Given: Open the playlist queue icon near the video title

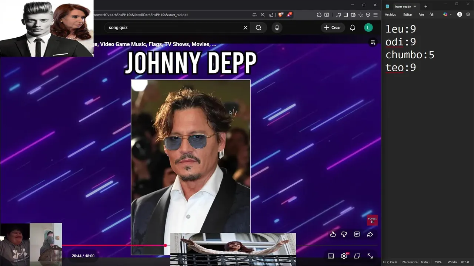Looking at the screenshot, I should (373, 42).
